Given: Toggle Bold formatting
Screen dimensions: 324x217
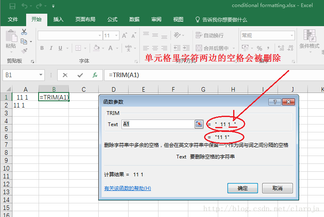Looking at the screenshot, I should point(41,48).
